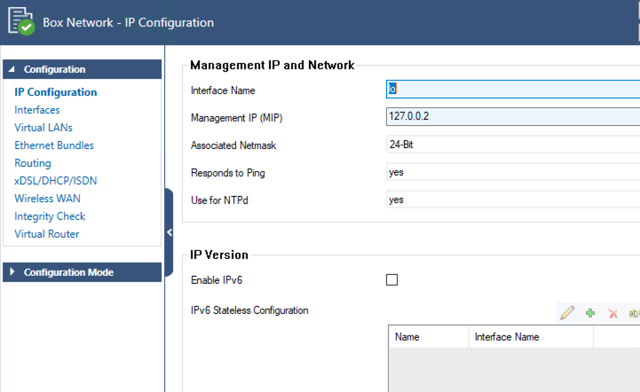Collapse the sidebar using the arrow handle

click(x=169, y=232)
